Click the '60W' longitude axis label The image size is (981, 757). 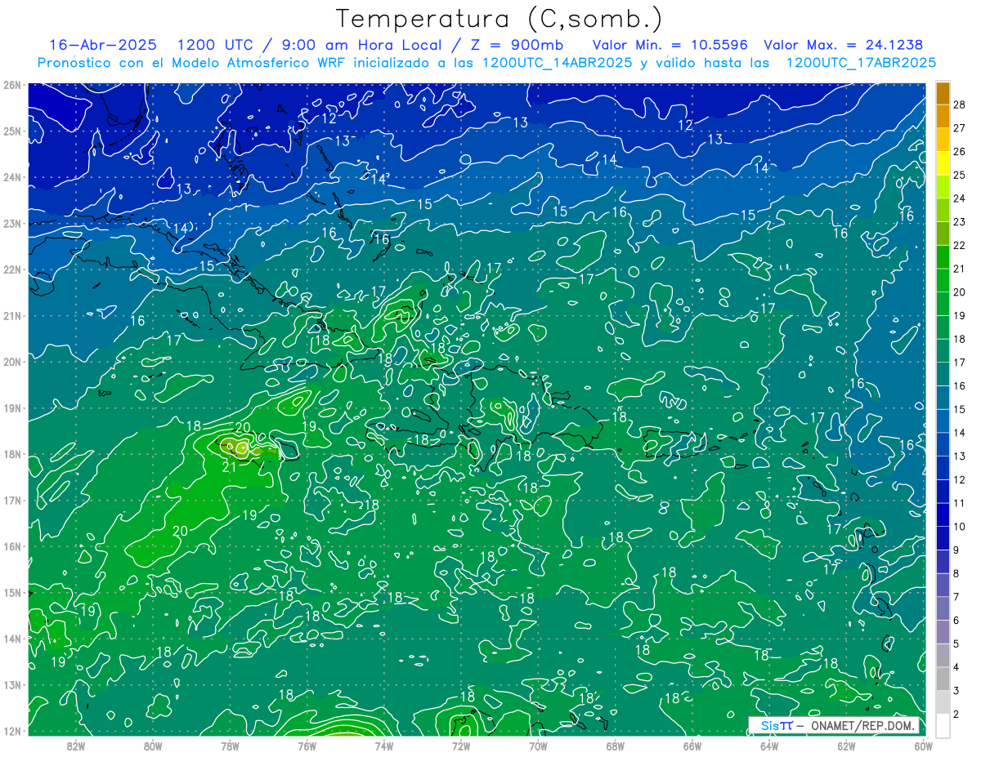click(x=923, y=746)
